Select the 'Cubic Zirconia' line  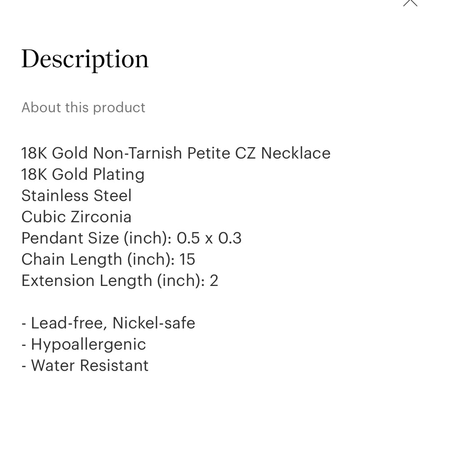click(76, 217)
